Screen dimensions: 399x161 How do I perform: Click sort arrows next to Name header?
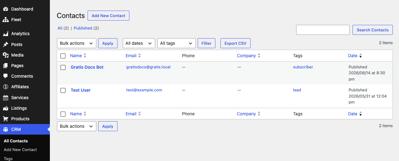85,56
